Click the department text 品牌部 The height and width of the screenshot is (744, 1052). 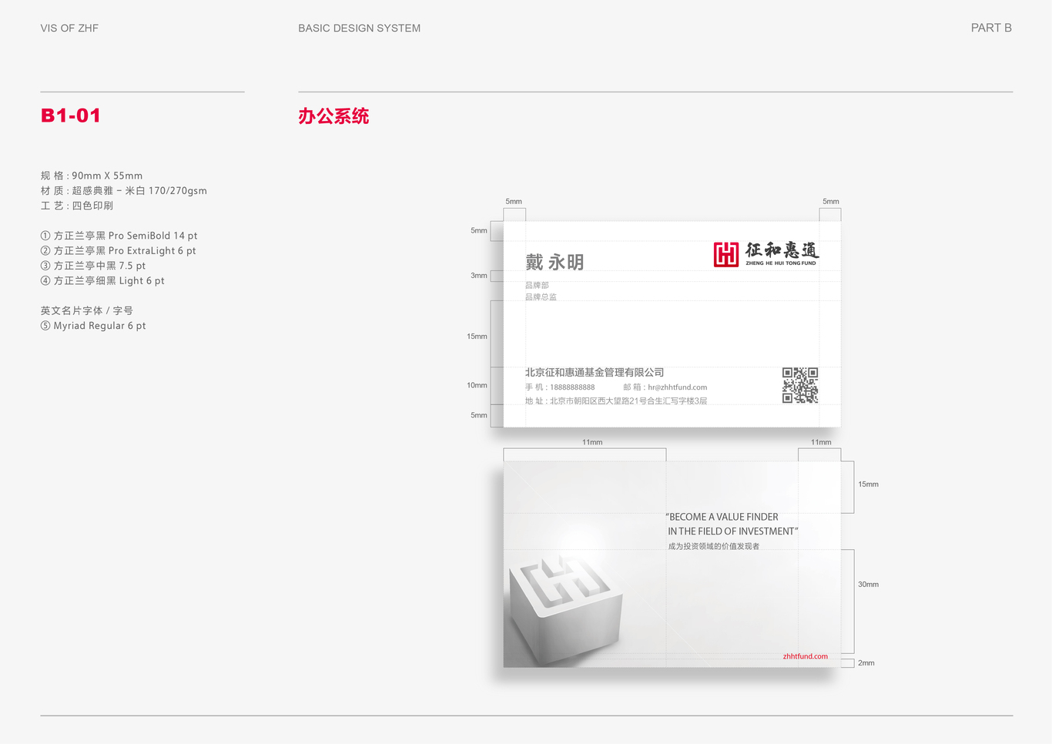tap(537, 285)
